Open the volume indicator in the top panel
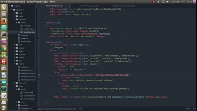This screenshot has height=111, width=197. point(183,2)
